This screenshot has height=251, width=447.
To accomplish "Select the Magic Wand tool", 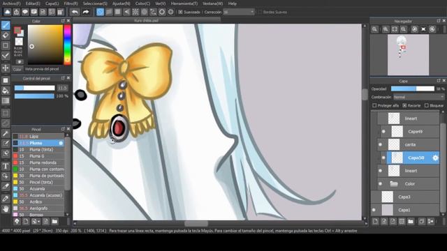I will coord(6,133).
